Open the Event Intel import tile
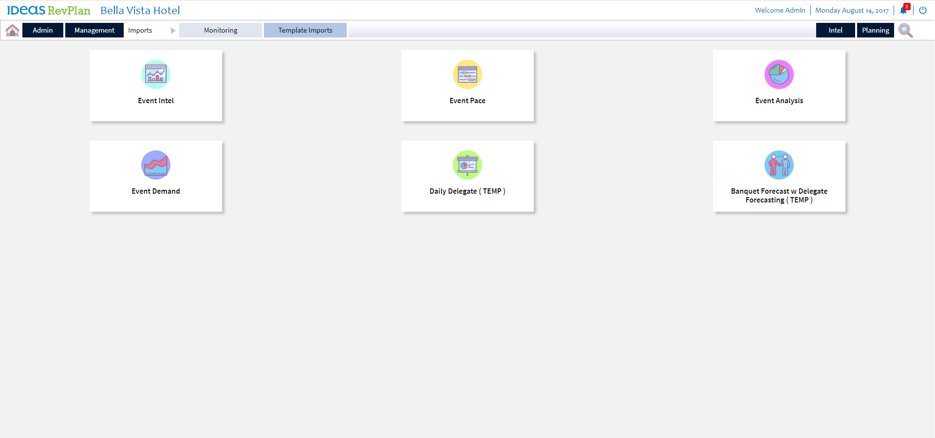Image resolution: width=935 pixels, height=438 pixels. (156, 86)
